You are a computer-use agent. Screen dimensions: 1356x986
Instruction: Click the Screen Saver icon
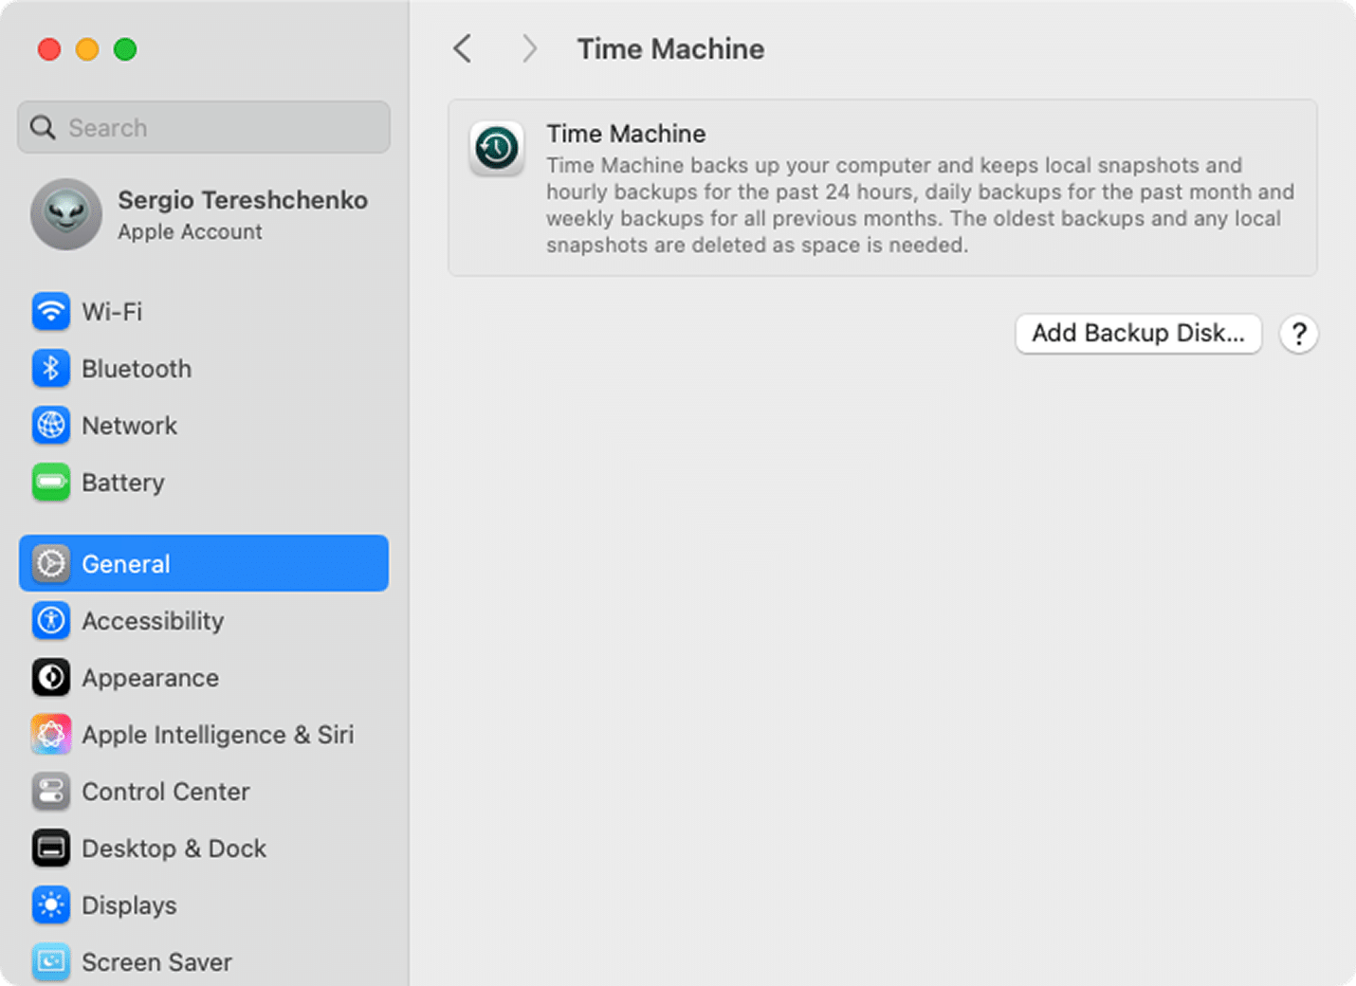tap(51, 962)
